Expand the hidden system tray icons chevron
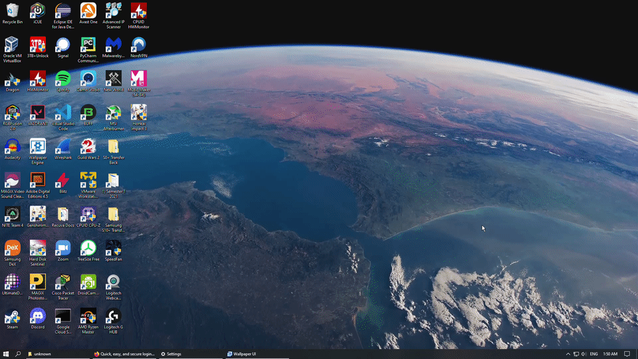The width and height of the screenshot is (638, 359). pyautogui.click(x=568, y=354)
